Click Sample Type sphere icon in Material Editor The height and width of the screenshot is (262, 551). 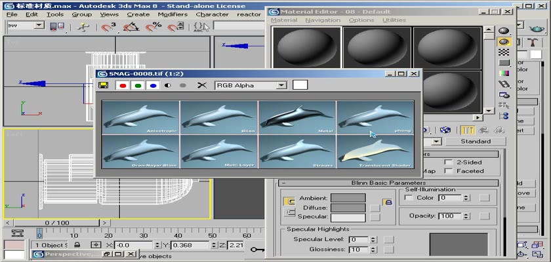(504, 31)
